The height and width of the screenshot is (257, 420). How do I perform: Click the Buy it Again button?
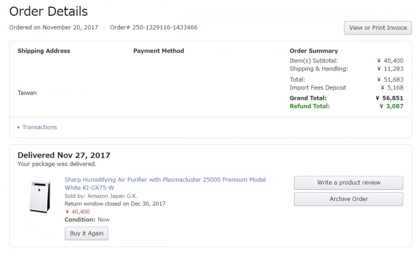coord(86,233)
